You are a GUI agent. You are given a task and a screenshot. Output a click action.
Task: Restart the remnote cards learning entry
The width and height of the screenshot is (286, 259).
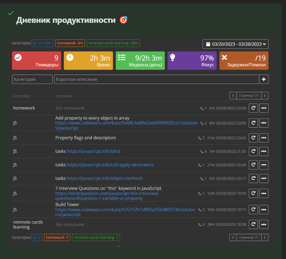[x=253, y=224]
